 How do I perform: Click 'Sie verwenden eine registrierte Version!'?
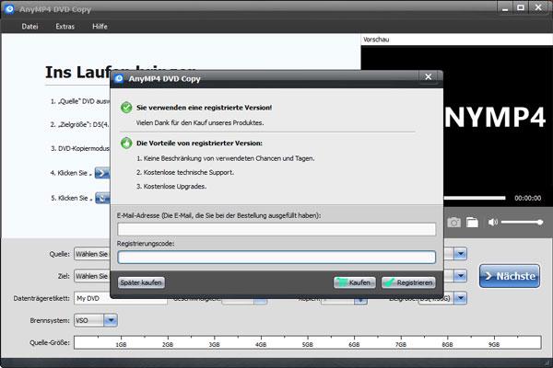[205, 108]
